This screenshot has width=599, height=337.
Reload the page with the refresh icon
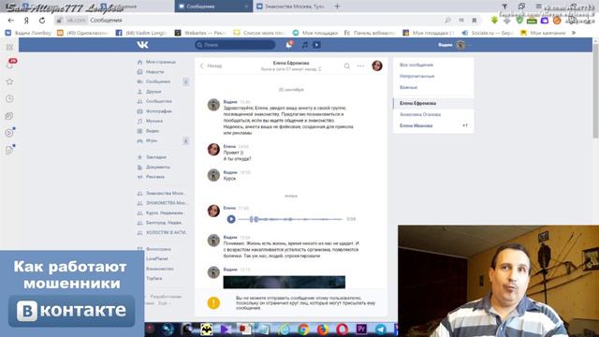pyautogui.click(x=42, y=21)
